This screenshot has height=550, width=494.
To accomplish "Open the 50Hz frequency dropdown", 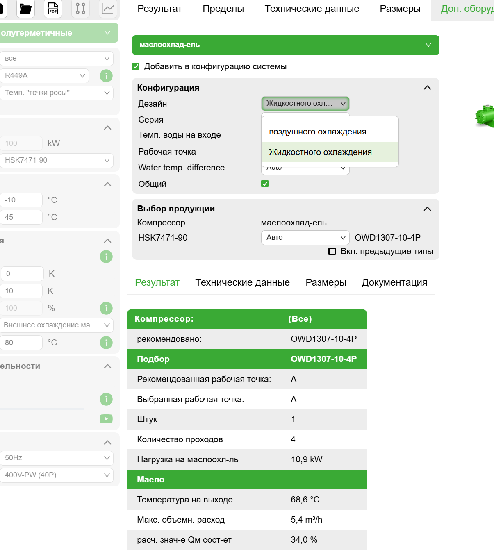I will [x=57, y=458].
